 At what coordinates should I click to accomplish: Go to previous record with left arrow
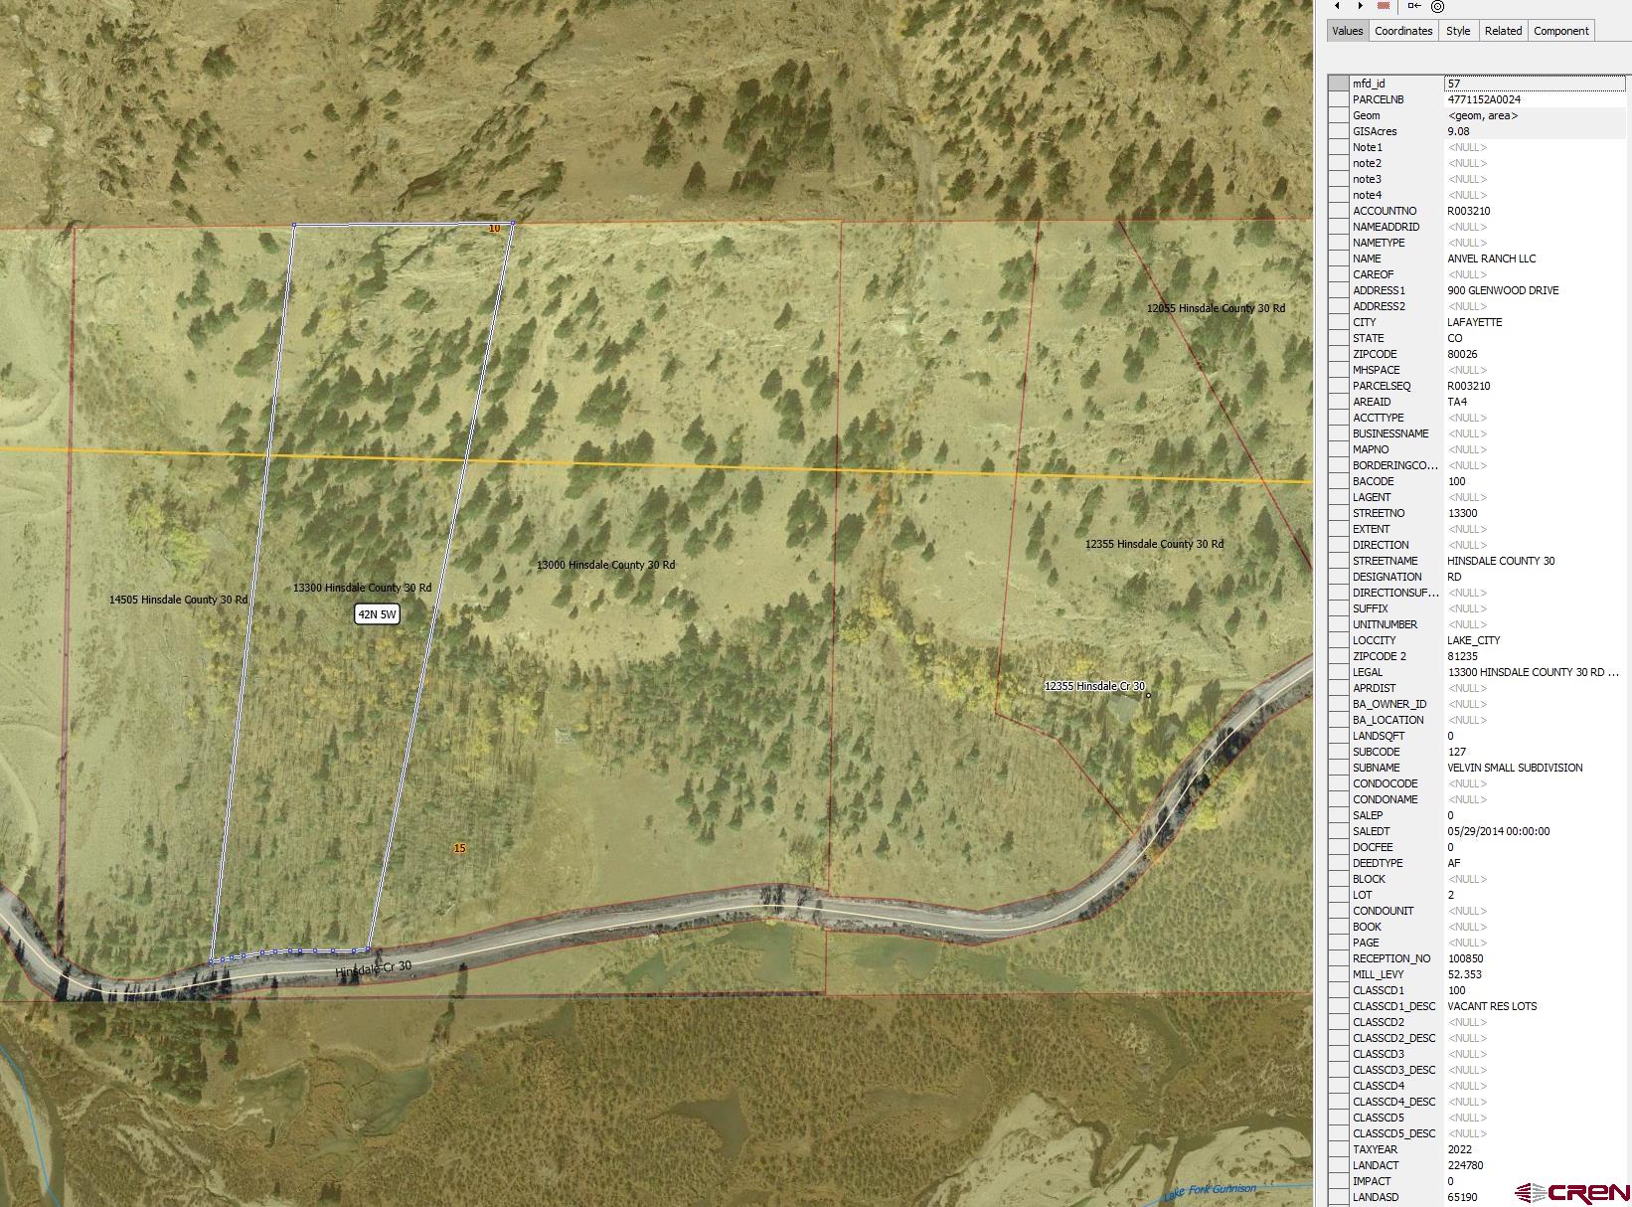tap(1337, 6)
